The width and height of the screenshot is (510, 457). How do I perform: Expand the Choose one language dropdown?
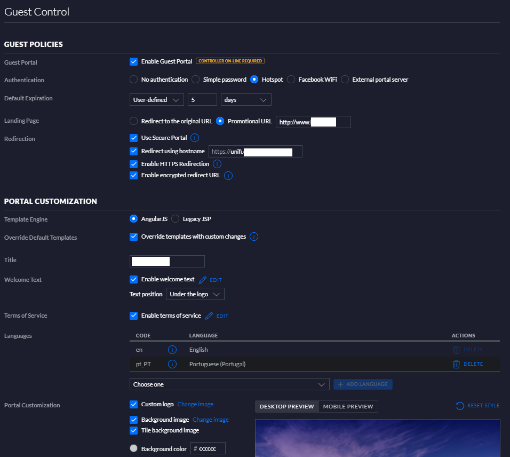tap(229, 384)
